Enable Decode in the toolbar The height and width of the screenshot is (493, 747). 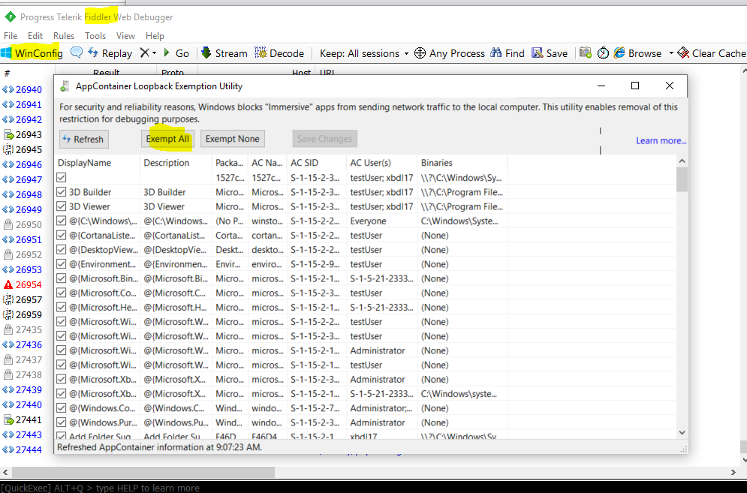pyautogui.click(x=279, y=53)
